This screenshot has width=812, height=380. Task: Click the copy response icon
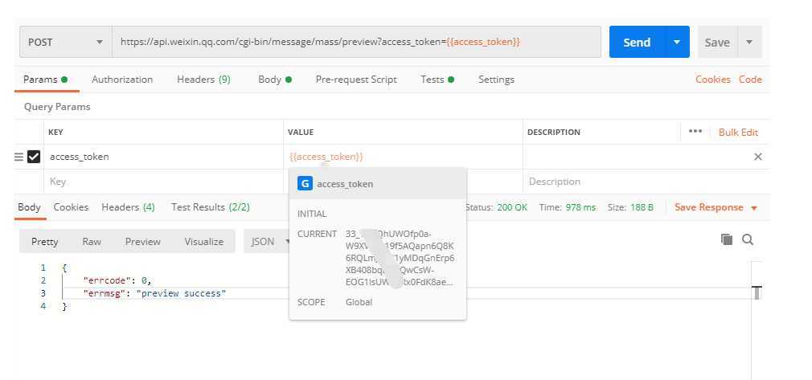(727, 239)
